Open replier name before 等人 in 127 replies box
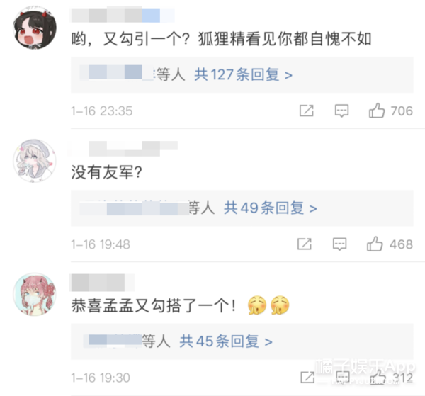The image size is (425, 396). [x=117, y=73]
